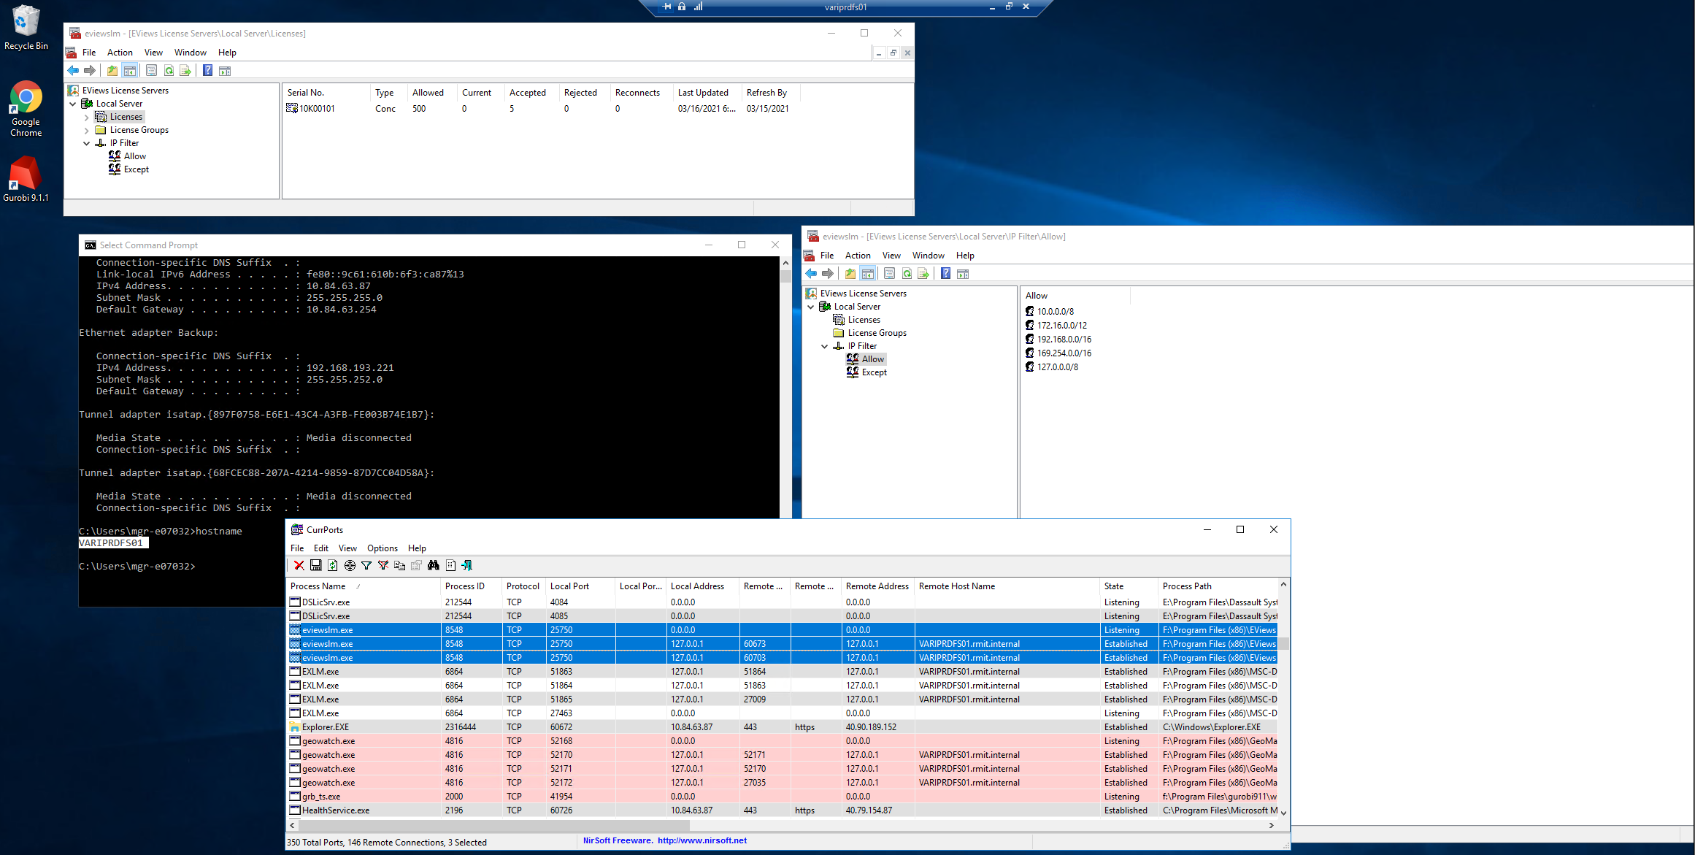Screen dimensions: 1695x855
Task: Open Find binoculars icon in CurrPorts
Action: [434, 565]
